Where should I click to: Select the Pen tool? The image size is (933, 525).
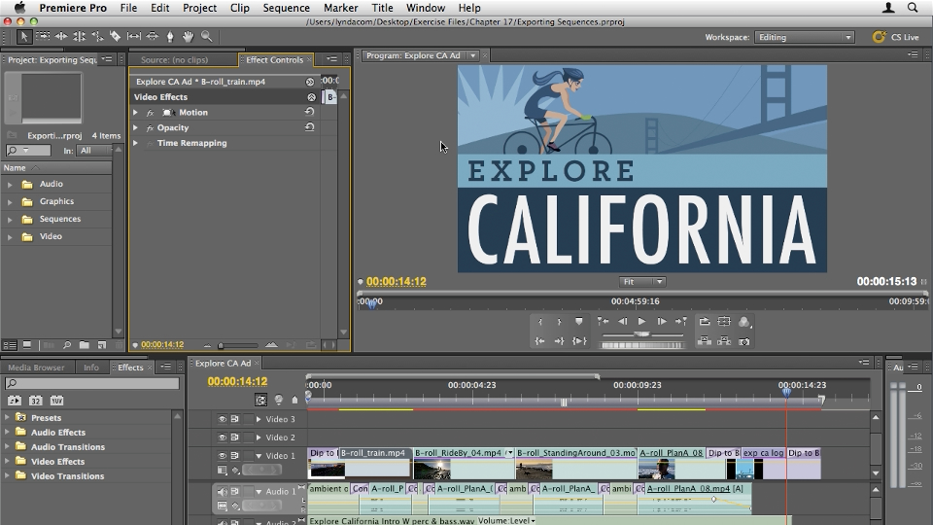[170, 36]
